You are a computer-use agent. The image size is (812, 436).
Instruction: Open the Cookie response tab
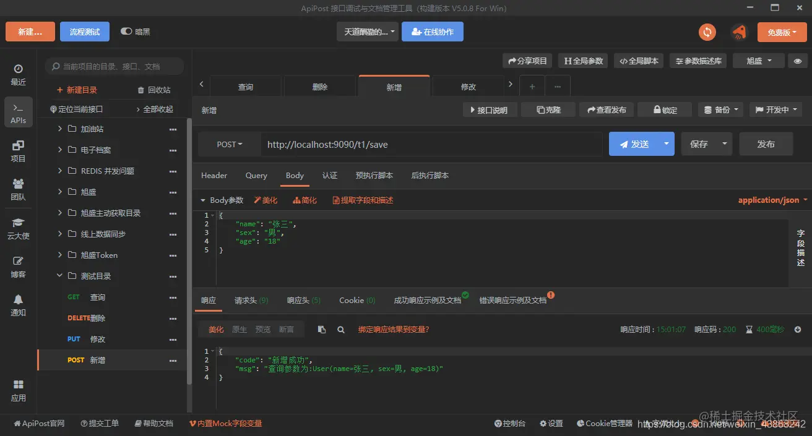coord(357,301)
